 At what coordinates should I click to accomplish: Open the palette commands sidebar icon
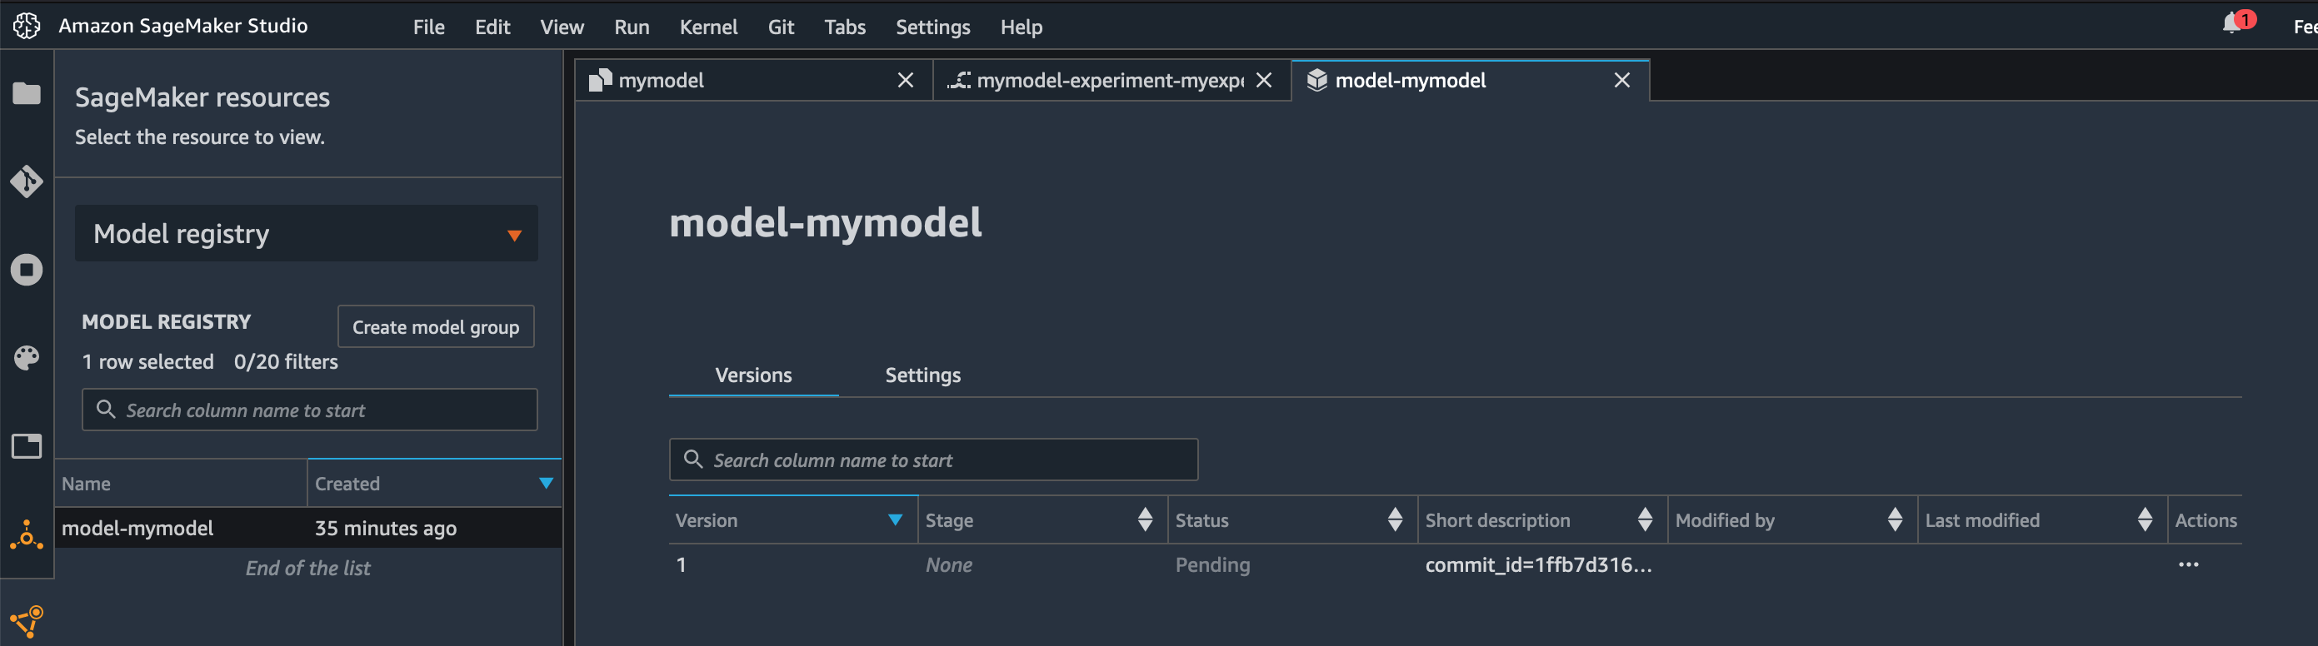pos(26,358)
